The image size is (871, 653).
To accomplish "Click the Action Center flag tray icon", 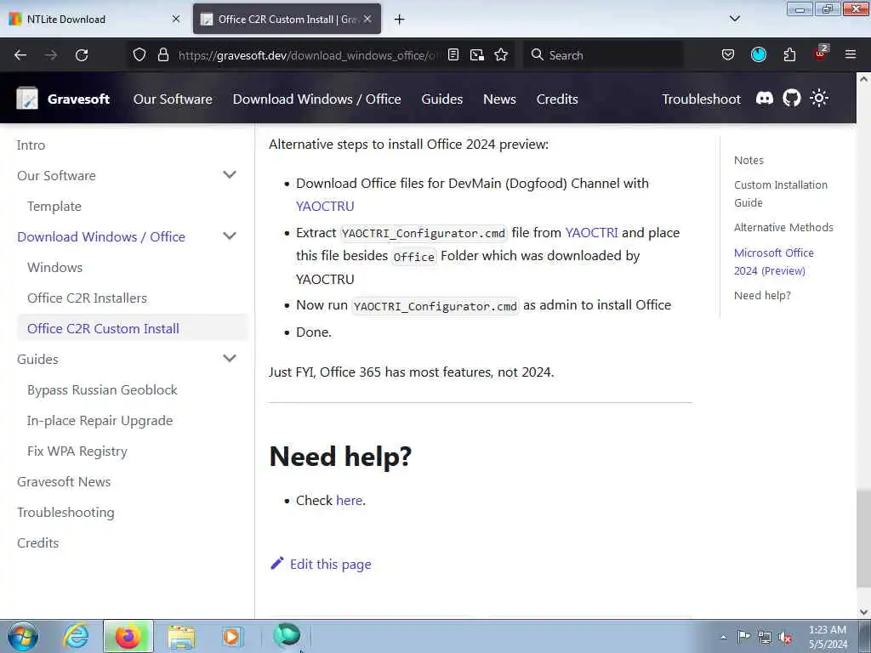I will click(x=743, y=636).
